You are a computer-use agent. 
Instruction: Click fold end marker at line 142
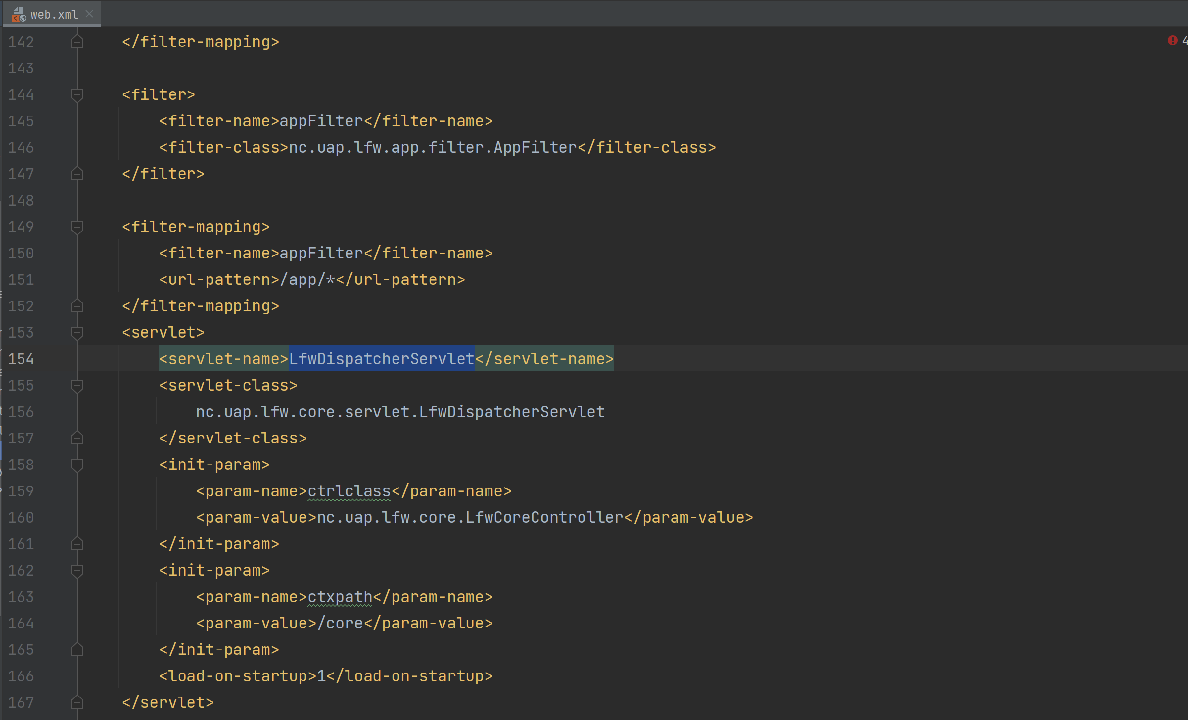pos(77,42)
